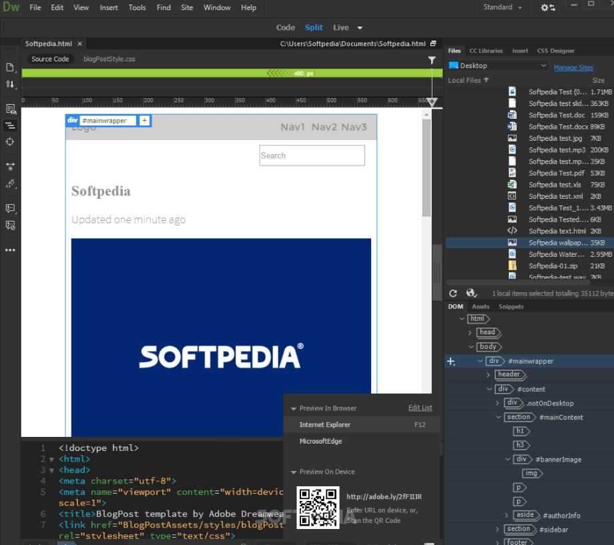The height and width of the screenshot is (545, 614).
Task: Click the plus button beside #mainwrapper tag
Action: [x=144, y=121]
